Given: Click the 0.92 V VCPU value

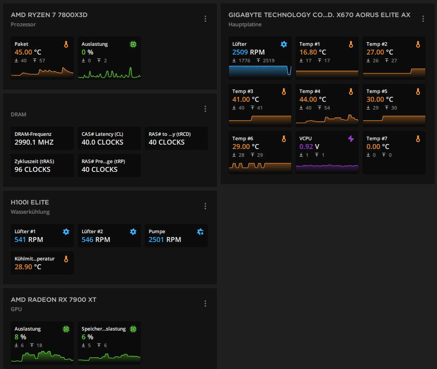Looking at the screenshot, I should pos(309,147).
